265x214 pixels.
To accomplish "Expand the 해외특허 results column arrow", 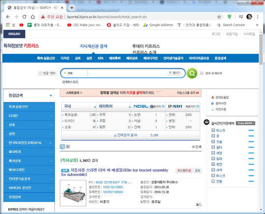I will (130, 107).
